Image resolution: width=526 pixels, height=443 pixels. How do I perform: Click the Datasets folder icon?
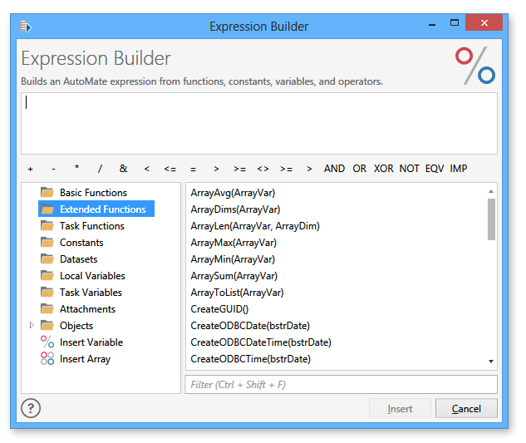point(47,259)
